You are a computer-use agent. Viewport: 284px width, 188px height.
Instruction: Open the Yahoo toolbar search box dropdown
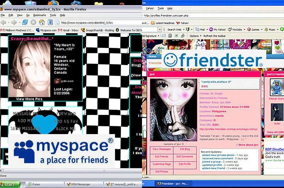point(159,29)
